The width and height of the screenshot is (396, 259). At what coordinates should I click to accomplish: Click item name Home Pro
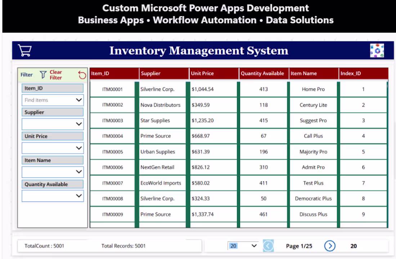point(313,89)
